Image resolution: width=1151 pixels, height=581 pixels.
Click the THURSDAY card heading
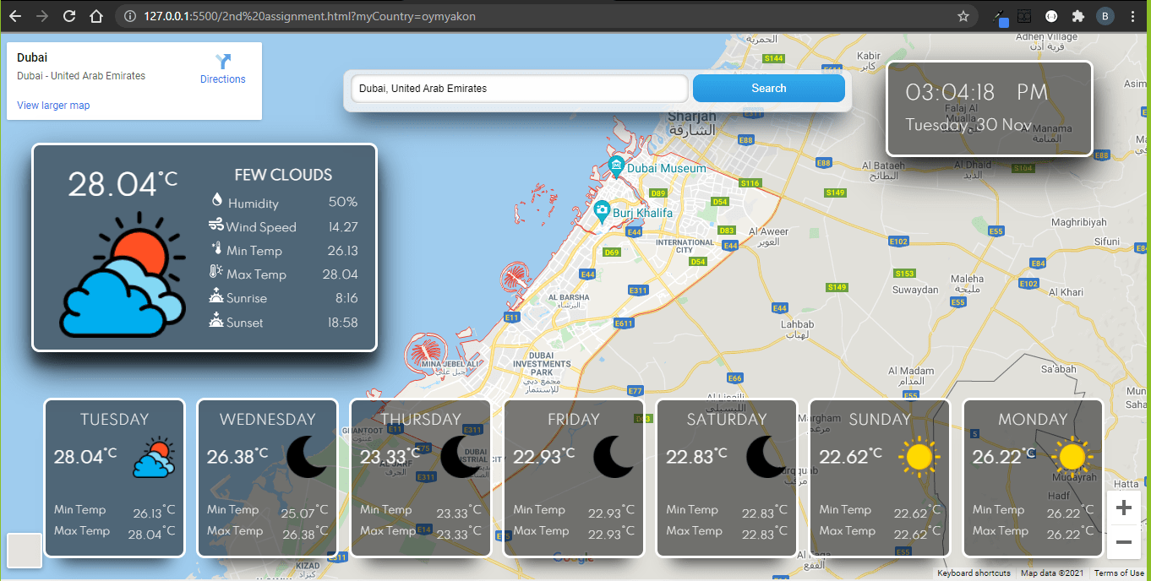421,419
